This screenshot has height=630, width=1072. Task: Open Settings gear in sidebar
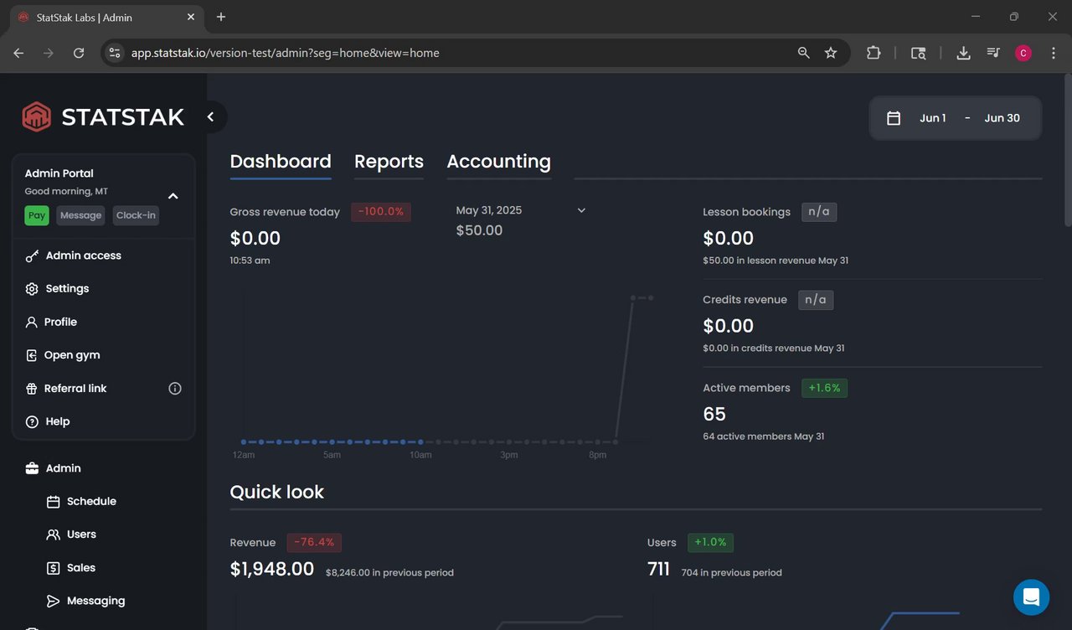(x=32, y=289)
